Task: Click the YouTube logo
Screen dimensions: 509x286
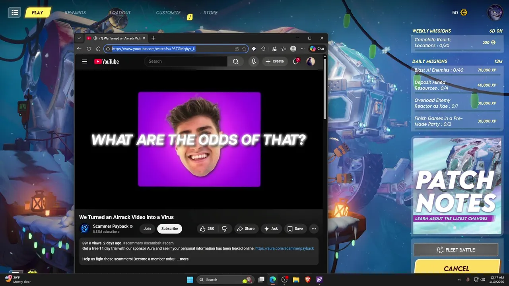Action: click(x=107, y=62)
